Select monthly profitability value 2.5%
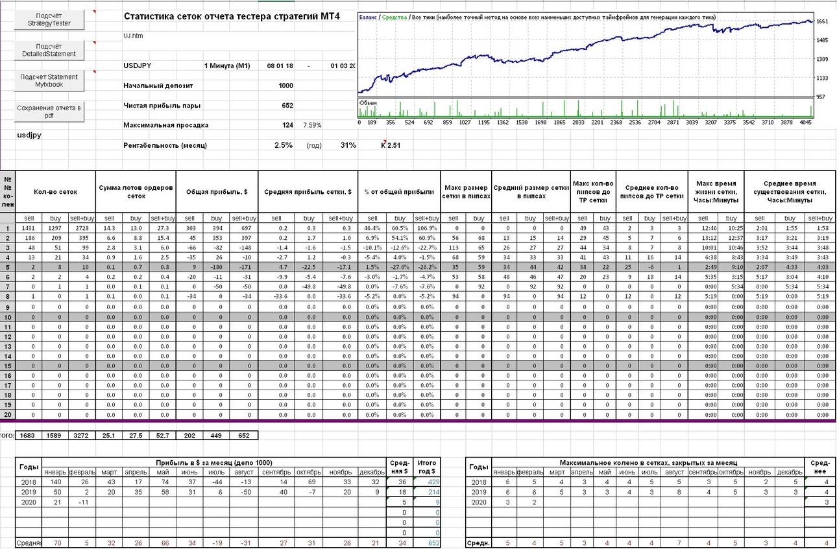 (284, 145)
